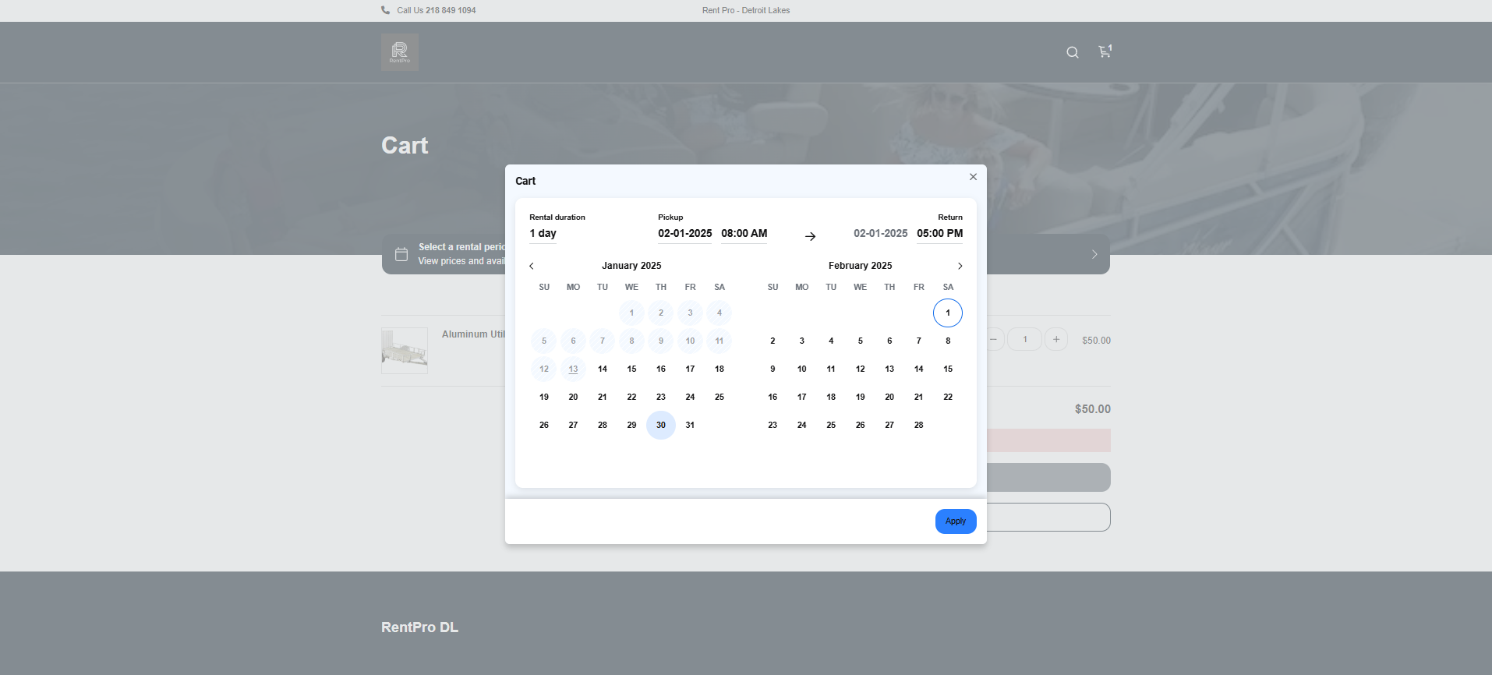
Task: Click the phone icon beside Call Us
Action: [385, 10]
